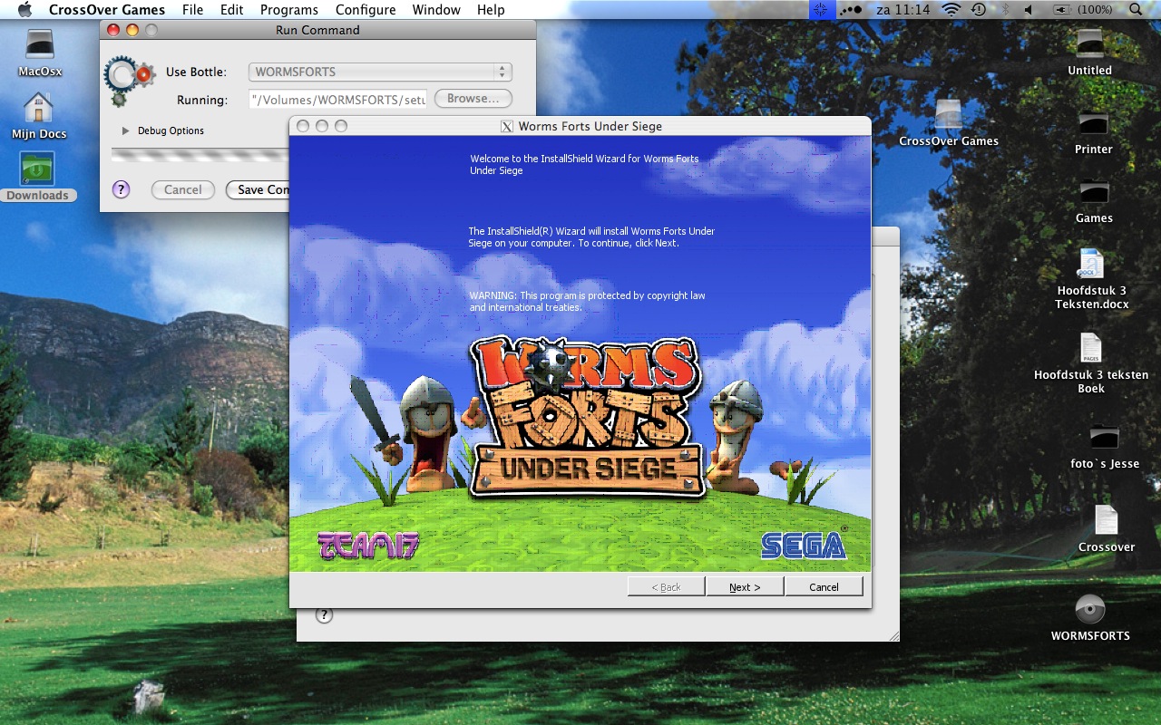
Task: Open the WORMSFORTS disc icon on desktop
Action: click(x=1090, y=611)
